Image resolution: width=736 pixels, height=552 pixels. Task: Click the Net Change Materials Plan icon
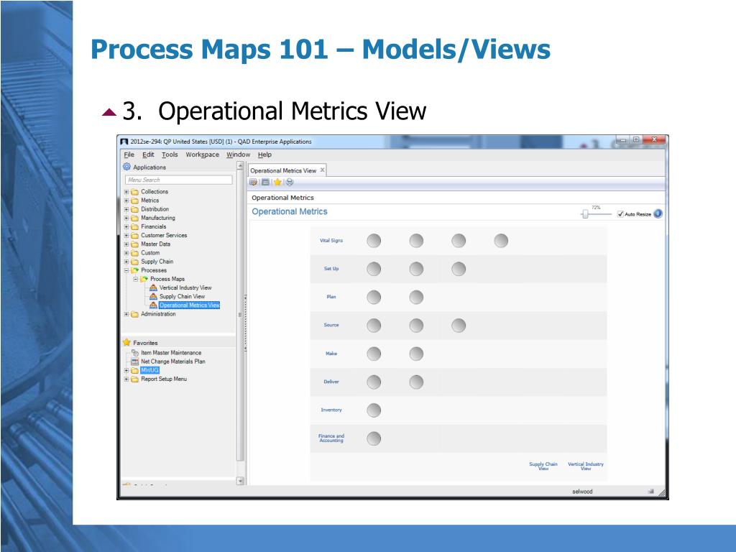coord(134,362)
